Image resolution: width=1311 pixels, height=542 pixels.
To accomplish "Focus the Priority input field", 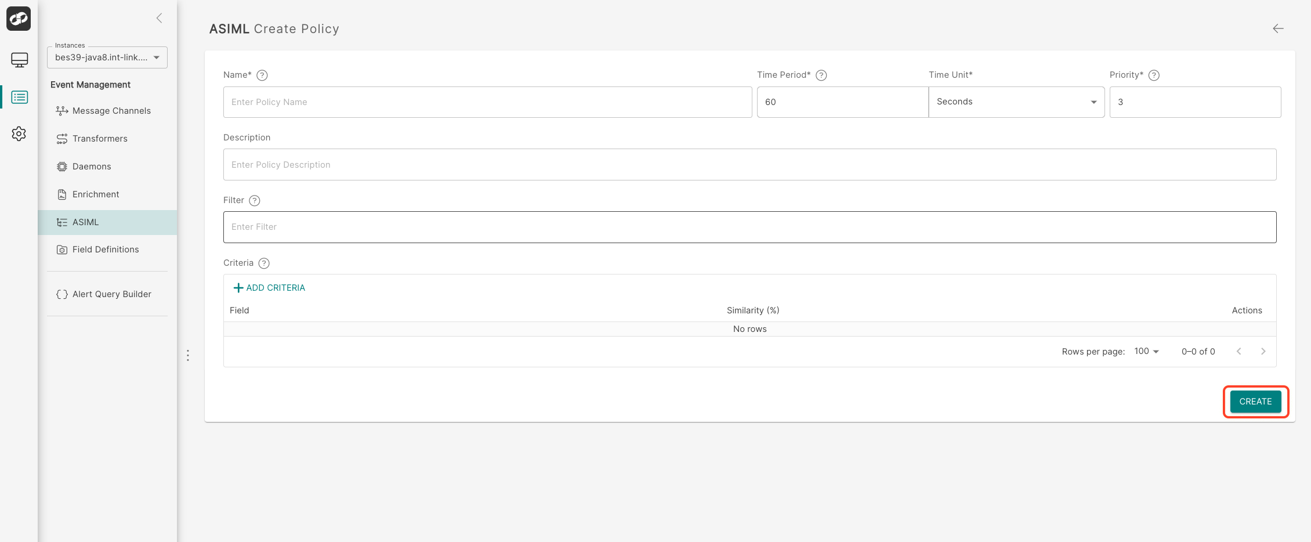I will tap(1196, 102).
